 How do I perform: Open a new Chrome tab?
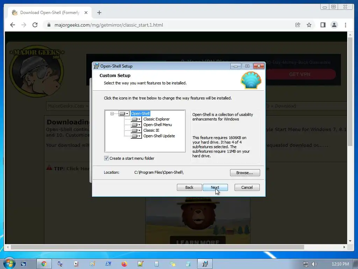coord(99,13)
